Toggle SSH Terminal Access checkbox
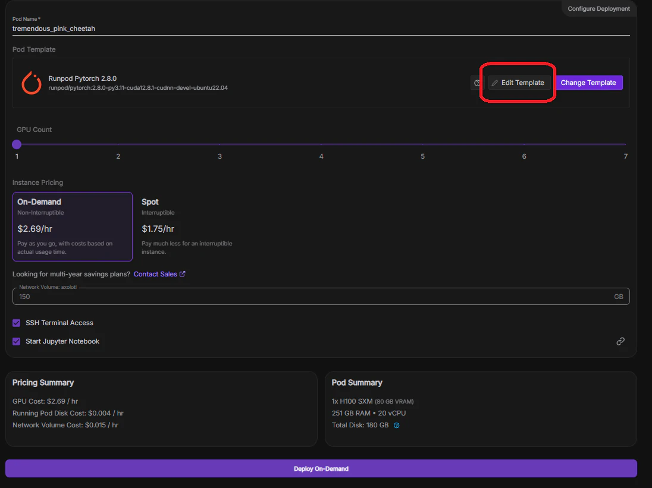This screenshot has height=488, width=652. (x=16, y=323)
